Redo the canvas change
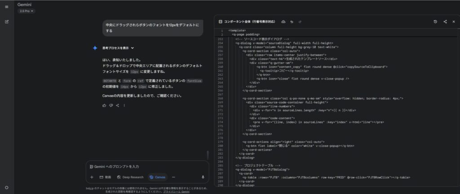 [x=300, y=22]
